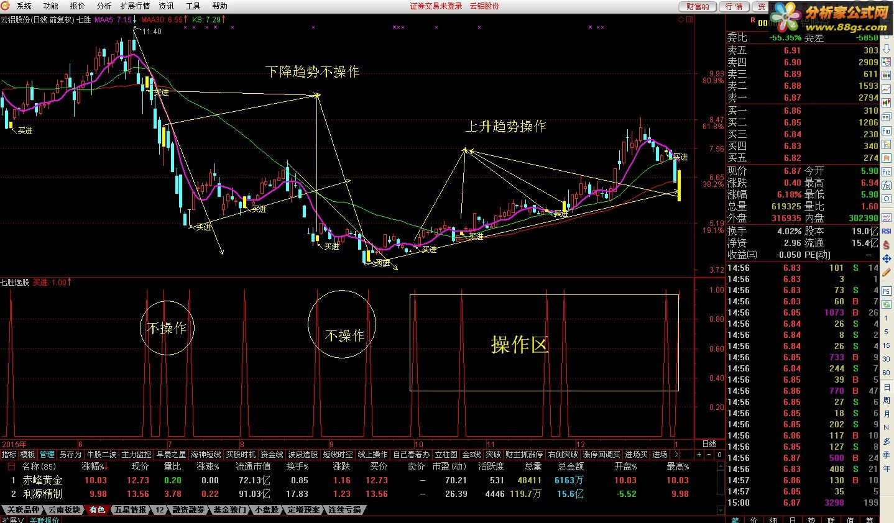Select the 周 period in right strip

click(887, 401)
